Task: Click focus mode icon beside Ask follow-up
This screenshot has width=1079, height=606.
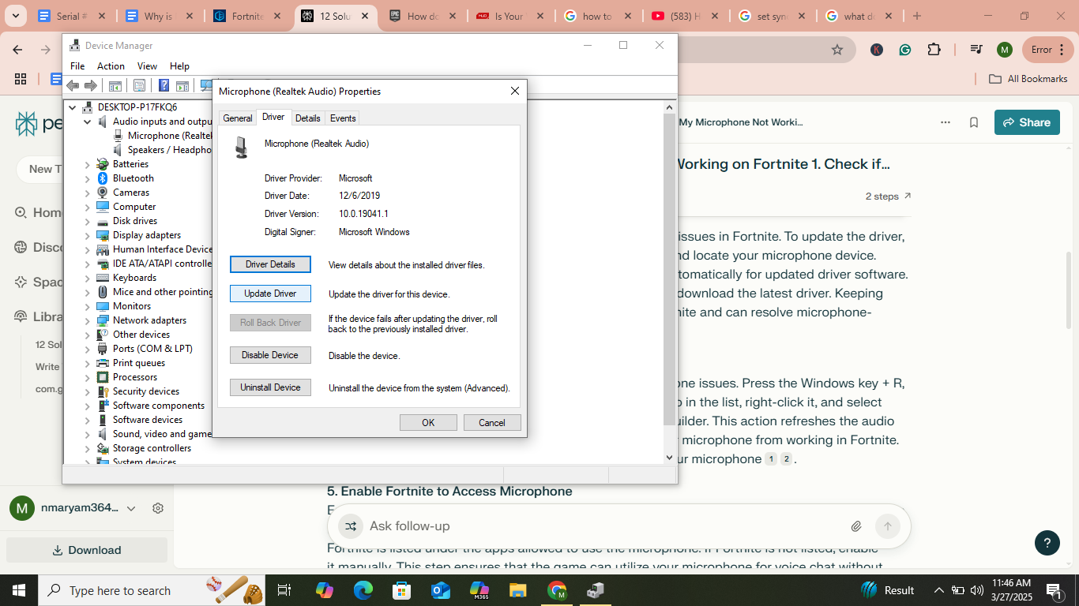Action: click(351, 526)
